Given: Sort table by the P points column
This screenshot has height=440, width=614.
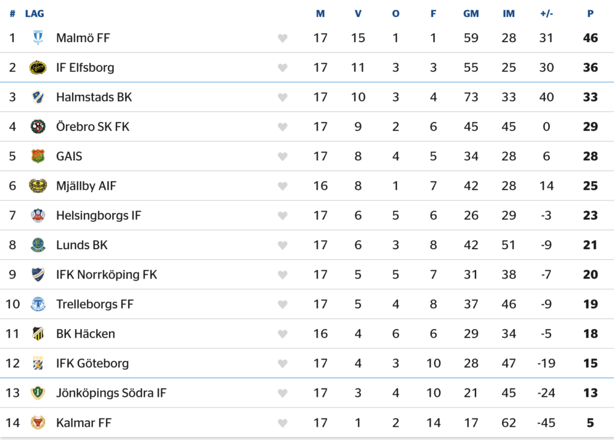Looking at the screenshot, I should pos(590,13).
